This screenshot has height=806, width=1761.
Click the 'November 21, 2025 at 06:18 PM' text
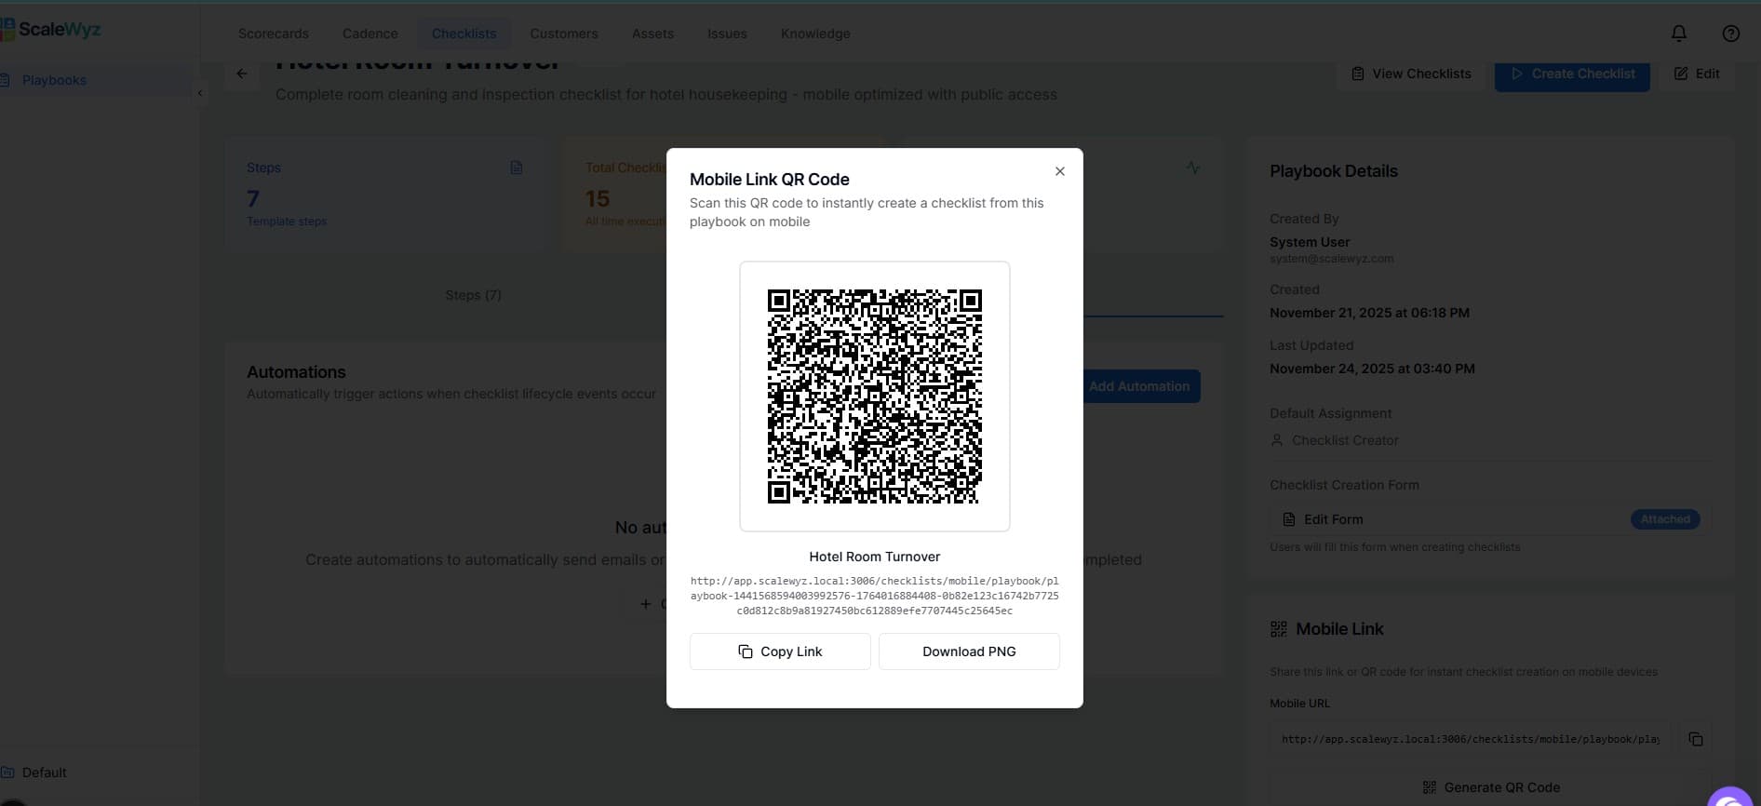(x=1369, y=313)
